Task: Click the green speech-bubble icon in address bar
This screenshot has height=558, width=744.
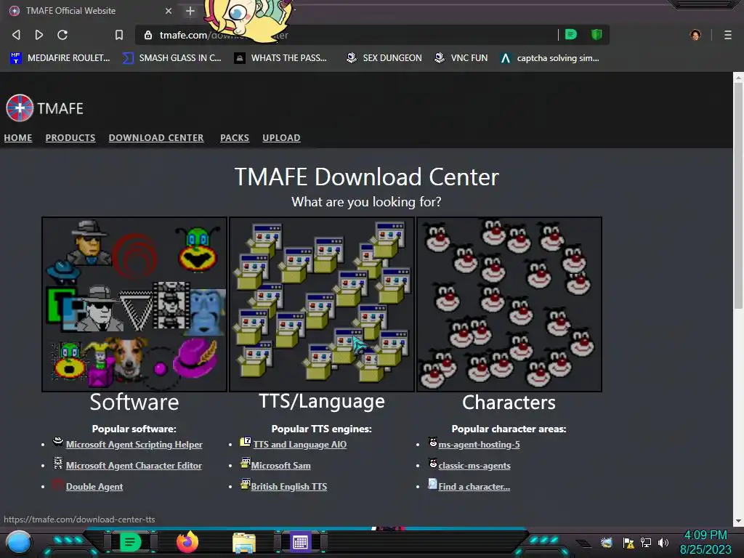Action: click(571, 35)
